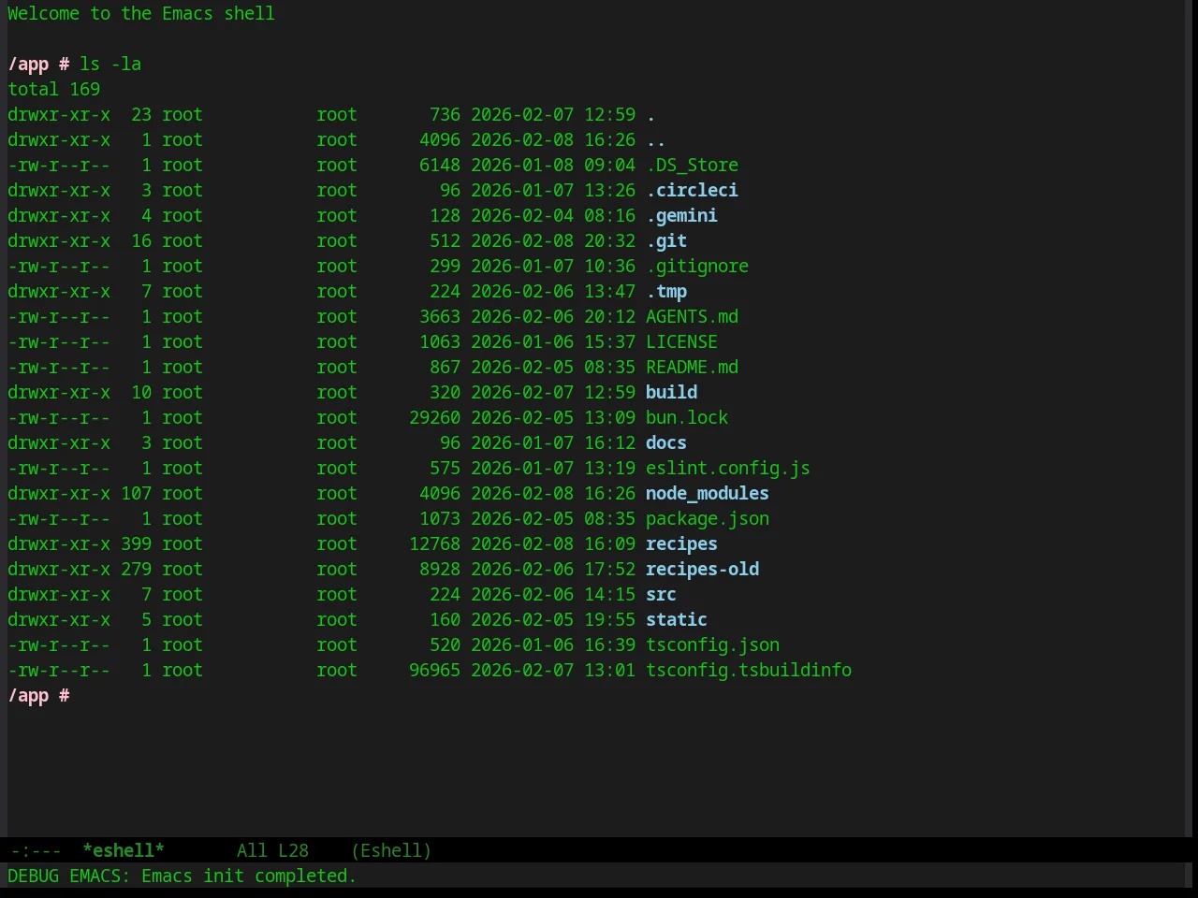1198x898 pixels.
Task: Click the node_modules directory name
Action: pos(708,494)
